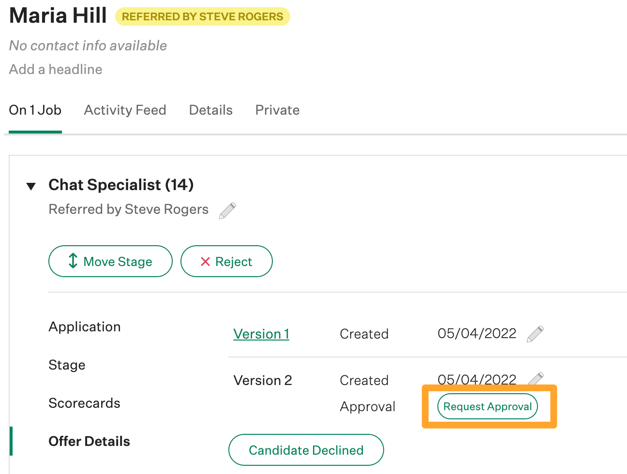Click the pencil icon beside Version 1 date
This screenshot has height=474, width=627.
(536, 333)
